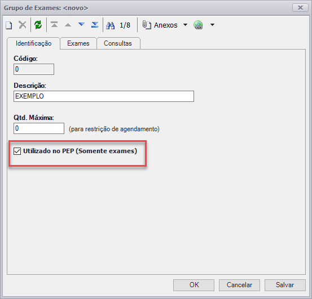312x299 pixels.
Task: Close the Grupo de Exames window
Action: point(300,8)
